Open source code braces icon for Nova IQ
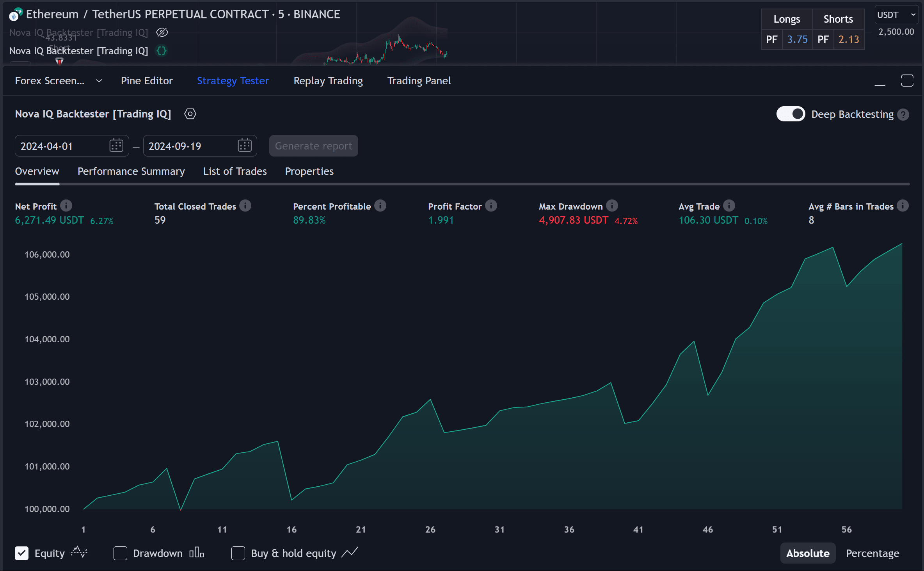This screenshot has height=571, width=924. click(162, 51)
